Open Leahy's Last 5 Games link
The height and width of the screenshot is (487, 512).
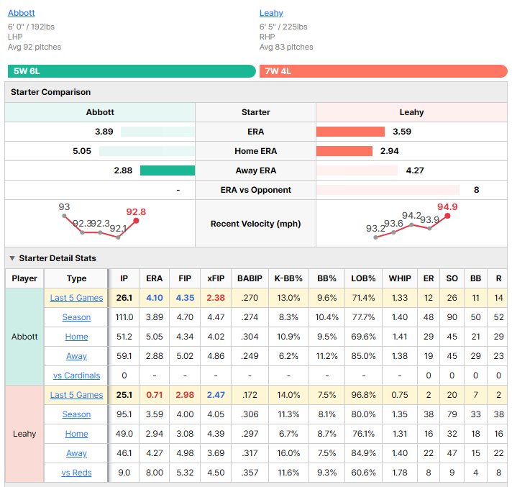(76, 395)
